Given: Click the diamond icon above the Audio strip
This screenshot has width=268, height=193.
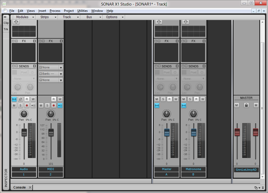Looking at the screenshot, I should tap(16, 22).
